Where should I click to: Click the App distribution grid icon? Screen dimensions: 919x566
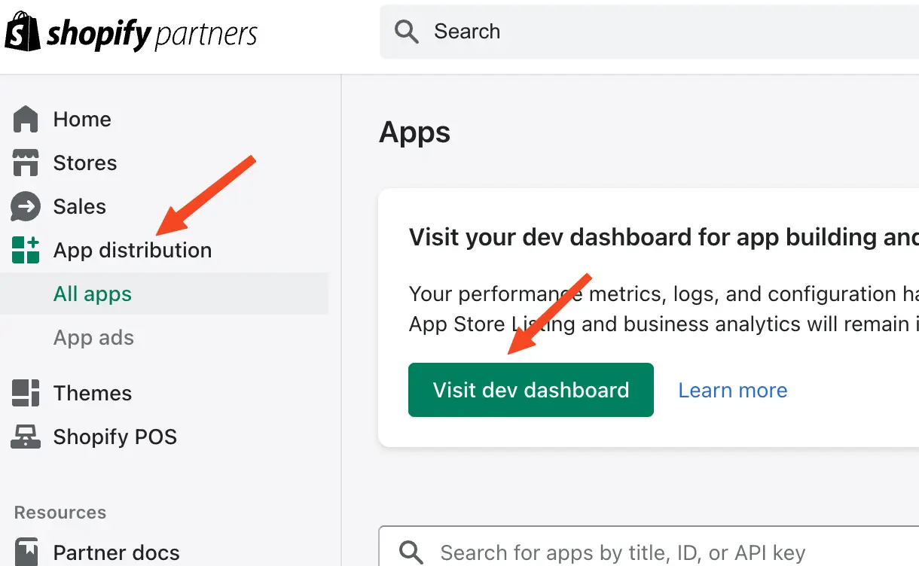(26, 250)
